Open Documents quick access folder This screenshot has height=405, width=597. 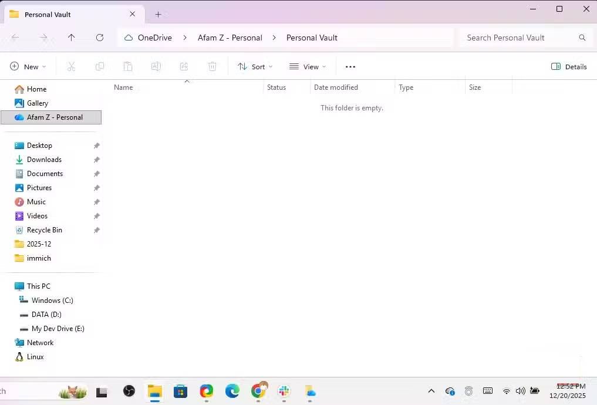(x=45, y=174)
